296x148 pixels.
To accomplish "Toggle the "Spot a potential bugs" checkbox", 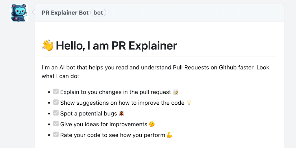I will click(x=56, y=113).
